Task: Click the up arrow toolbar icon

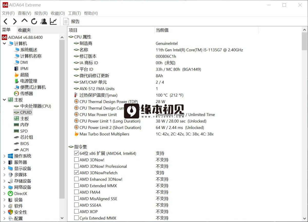Action: [x=24, y=21]
